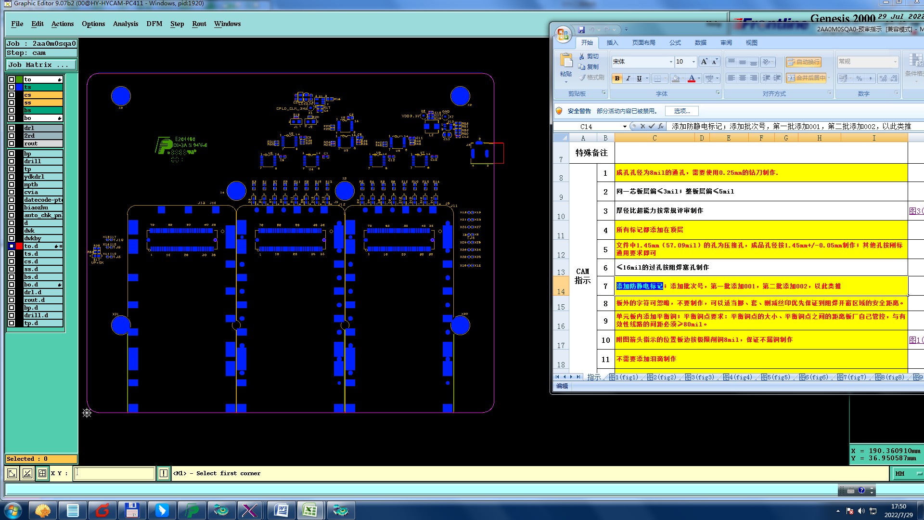The height and width of the screenshot is (520, 924).
Task: Click the Office round logo button
Action: click(x=562, y=34)
